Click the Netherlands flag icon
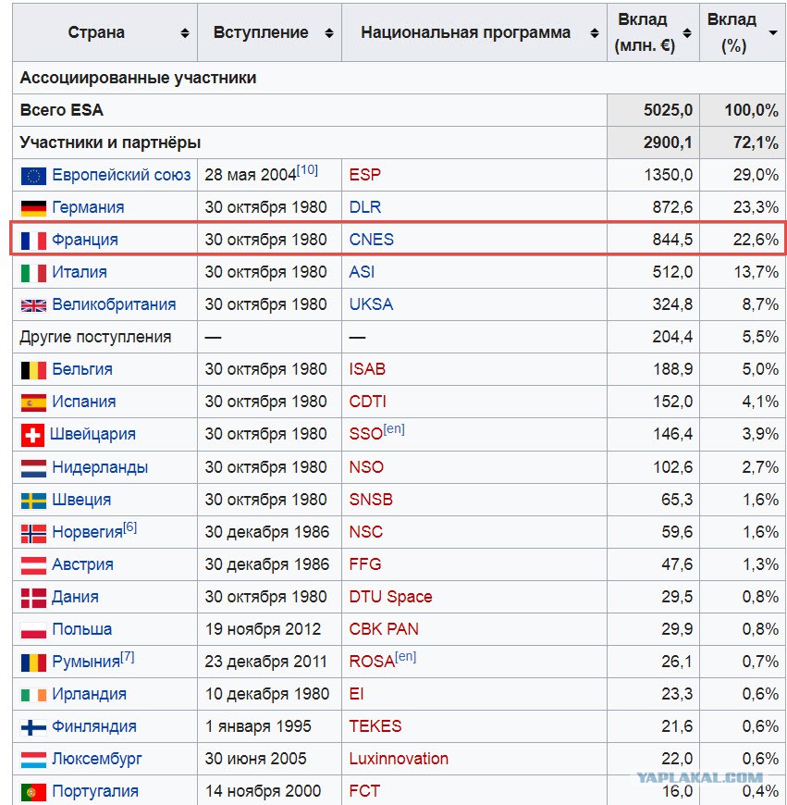This screenshot has height=805, width=787. coord(33,468)
